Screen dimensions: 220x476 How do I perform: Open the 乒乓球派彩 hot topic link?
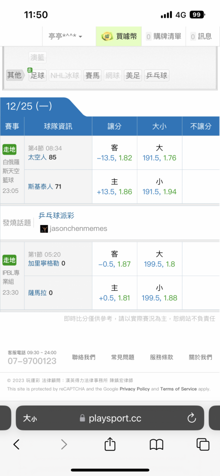(x=56, y=216)
